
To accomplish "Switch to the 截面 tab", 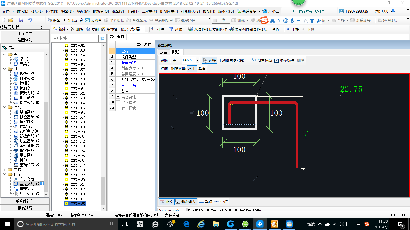I will tap(163, 52).
